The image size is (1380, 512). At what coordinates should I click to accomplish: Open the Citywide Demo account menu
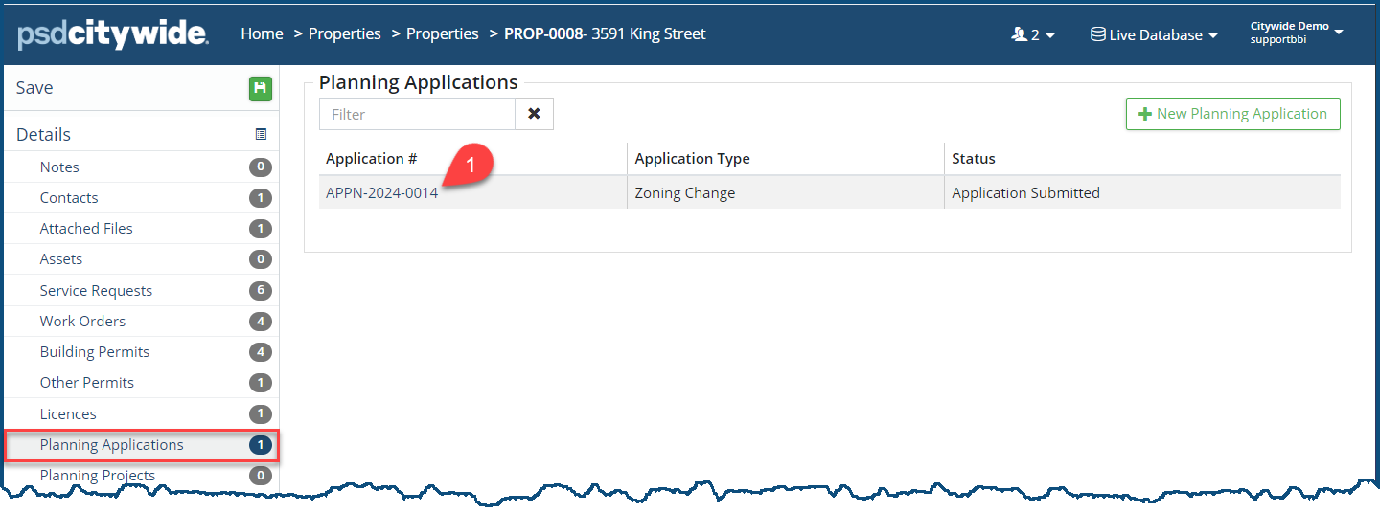(1297, 33)
